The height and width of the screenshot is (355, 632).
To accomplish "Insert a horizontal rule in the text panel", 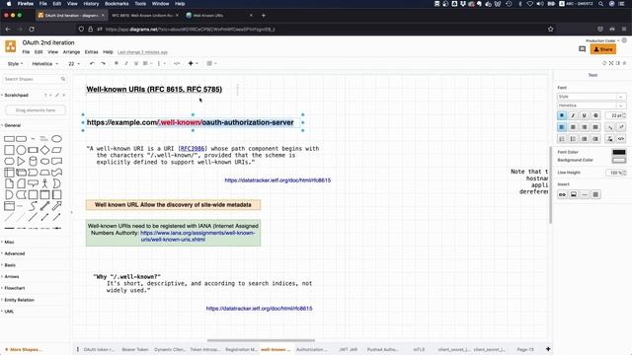I will coord(585,194).
